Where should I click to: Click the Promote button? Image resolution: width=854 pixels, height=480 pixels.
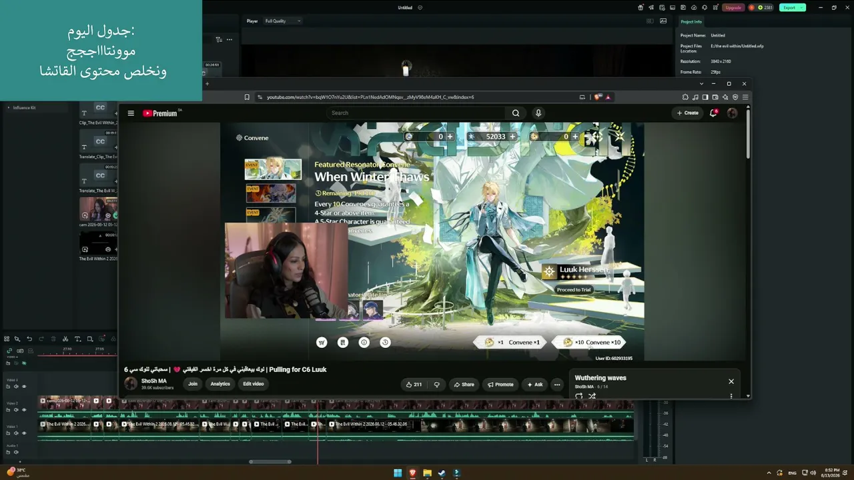(x=500, y=384)
